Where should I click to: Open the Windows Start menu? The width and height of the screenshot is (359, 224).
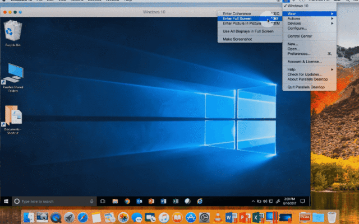coord(6,202)
